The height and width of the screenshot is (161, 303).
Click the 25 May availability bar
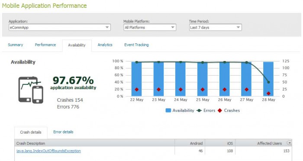coord(202,80)
